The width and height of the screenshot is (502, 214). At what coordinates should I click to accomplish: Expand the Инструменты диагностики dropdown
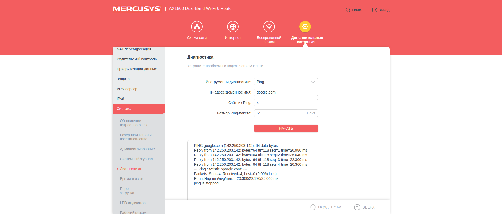[x=286, y=82]
